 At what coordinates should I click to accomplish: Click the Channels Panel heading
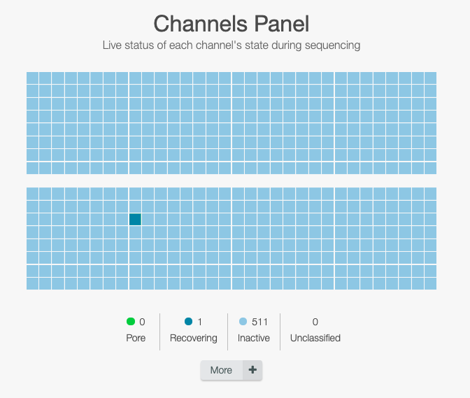[x=232, y=24]
